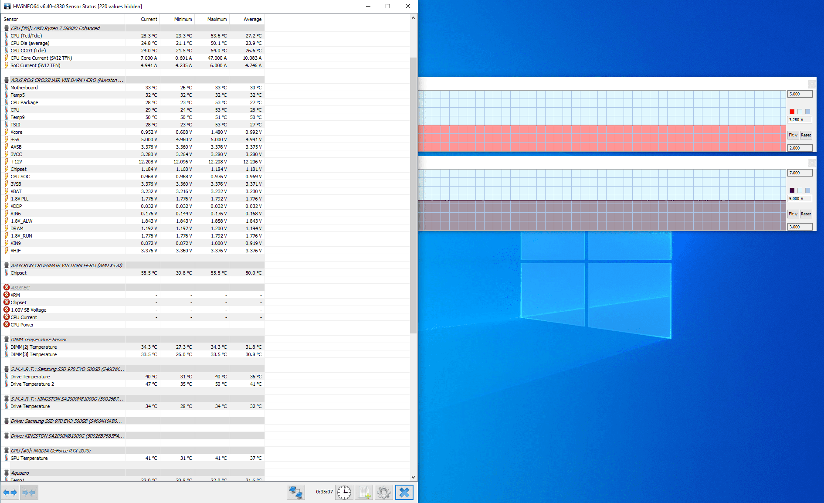
Task: Click the thermometer icon beside CPU (Tctl/Tdie)
Action: [x=7, y=36]
